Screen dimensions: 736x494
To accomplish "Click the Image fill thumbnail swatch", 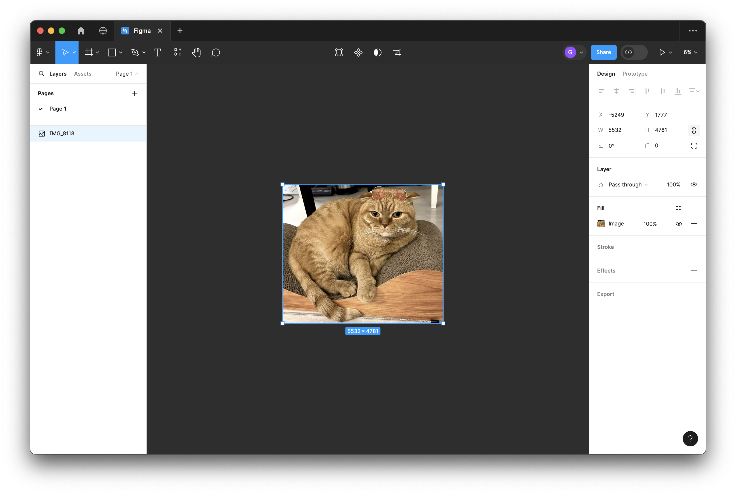I will click(x=601, y=224).
